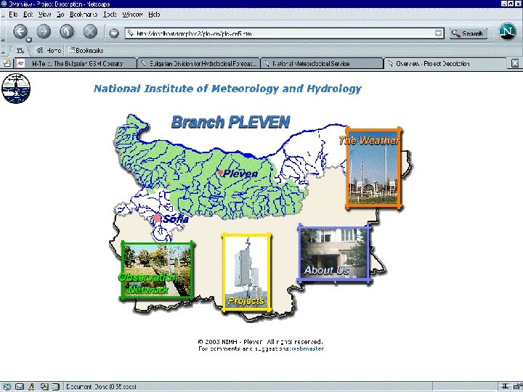The height and width of the screenshot is (392, 523).
Task: Open the Bookmarks menu in the menu bar
Action: coord(84,15)
